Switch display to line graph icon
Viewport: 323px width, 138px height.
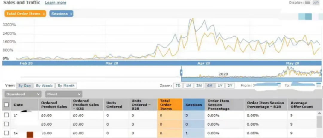(x=316, y=3)
